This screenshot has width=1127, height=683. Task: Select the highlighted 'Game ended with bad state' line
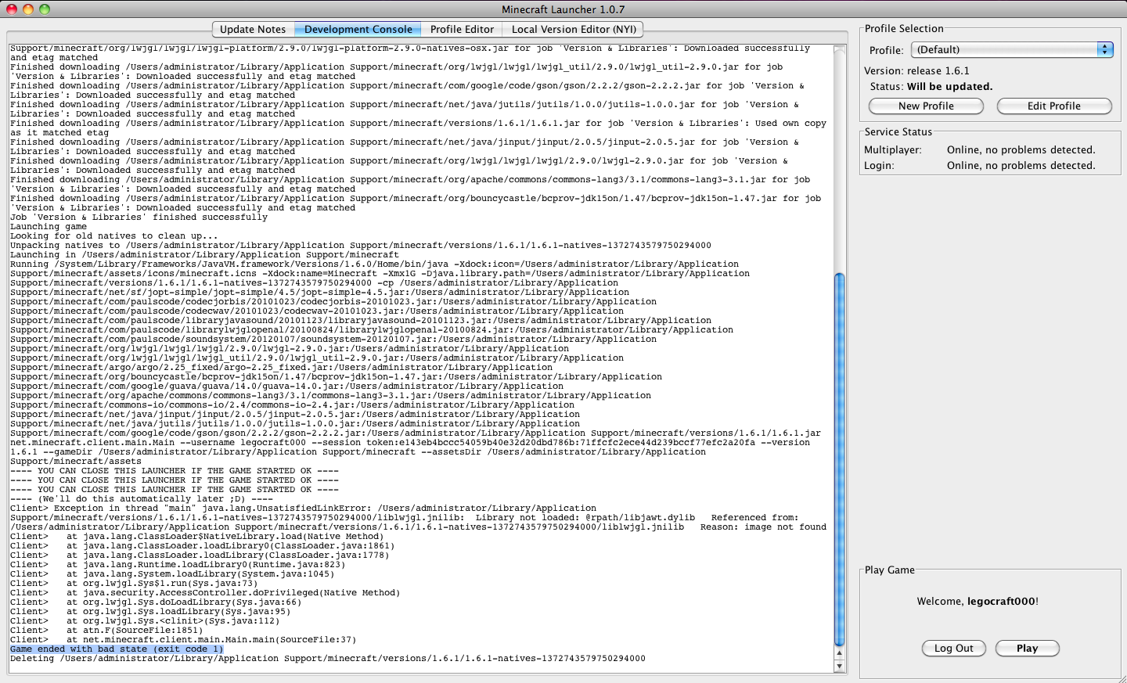point(117,649)
